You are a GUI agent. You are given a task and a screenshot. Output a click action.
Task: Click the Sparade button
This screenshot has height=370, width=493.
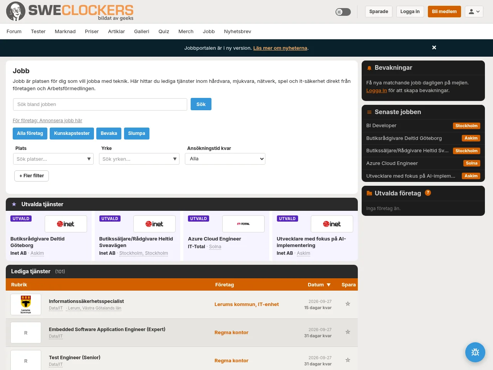click(379, 12)
